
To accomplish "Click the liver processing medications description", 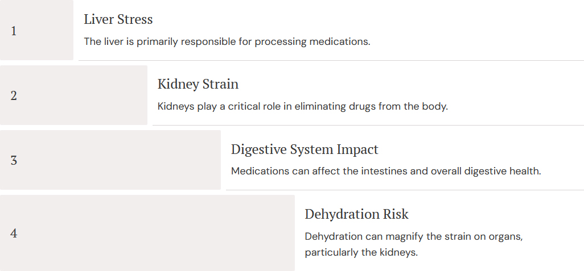I will pos(227,41).
